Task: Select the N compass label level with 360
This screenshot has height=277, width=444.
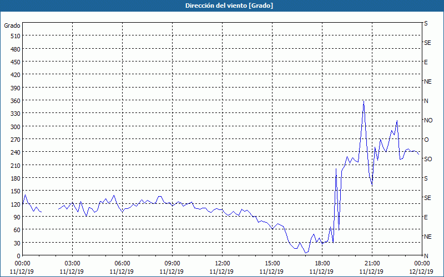Action: point(426,101)
